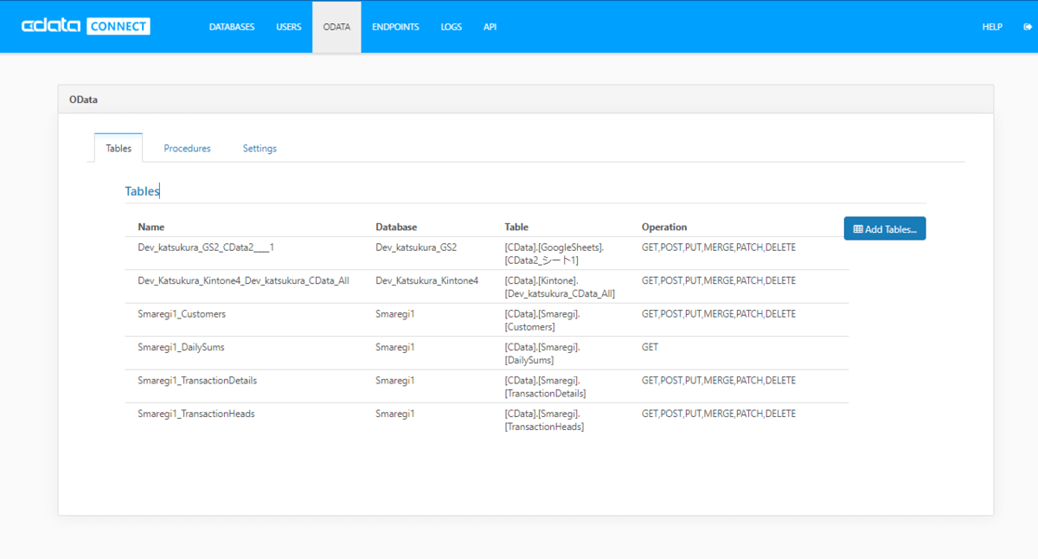Click the Name column header
Screen dimensions: 1038x559
click(151, 227)
